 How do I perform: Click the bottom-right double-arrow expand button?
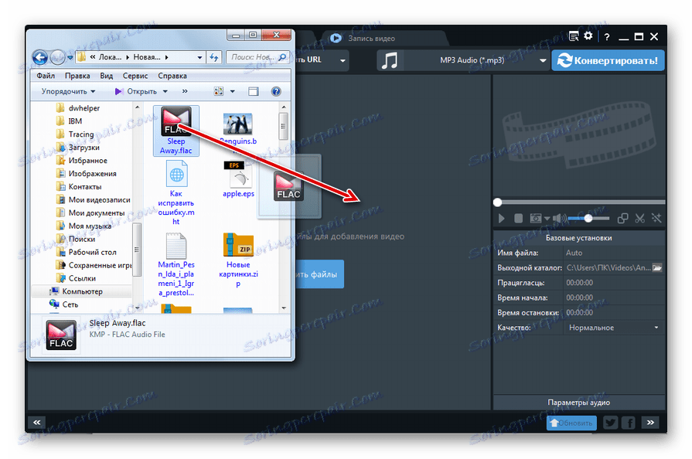click(x=650, y=423)
